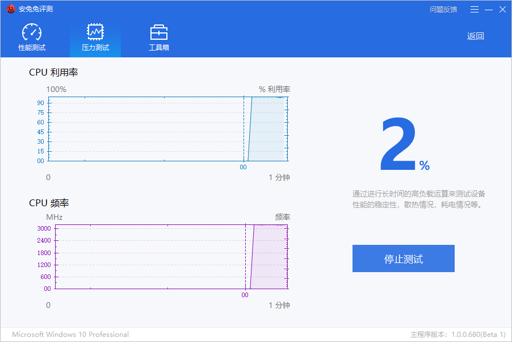Click the 90 value on utilization axis
Screen dimensions: 512x342
(40, 103)
